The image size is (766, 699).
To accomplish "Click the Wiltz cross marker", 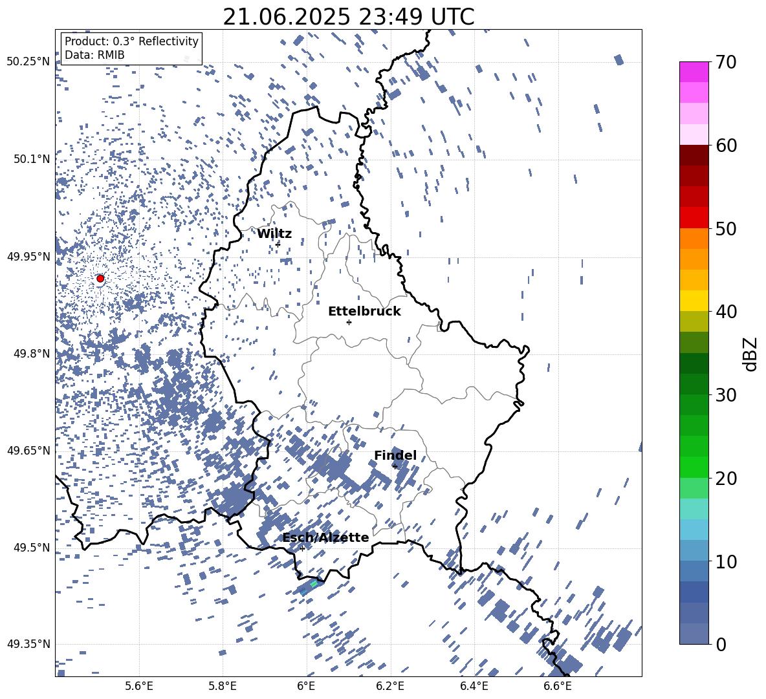I will [x=278, y=244].
